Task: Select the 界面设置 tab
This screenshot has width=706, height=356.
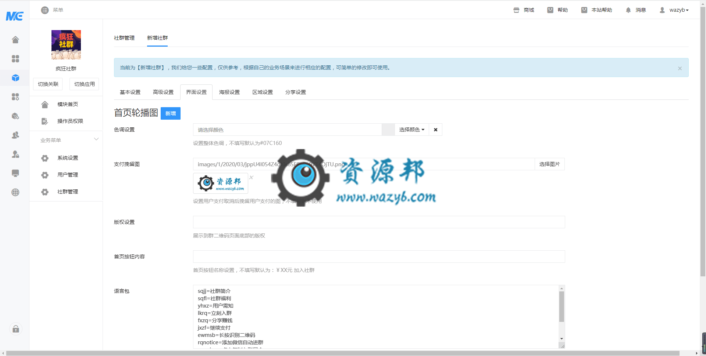Action: (196, 92)
